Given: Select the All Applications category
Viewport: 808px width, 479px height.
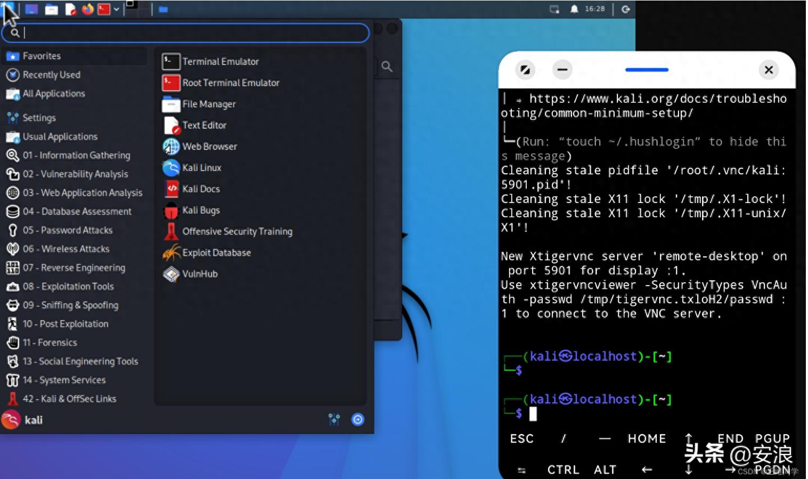Looking at the screenshot, I should coord(53,94).
